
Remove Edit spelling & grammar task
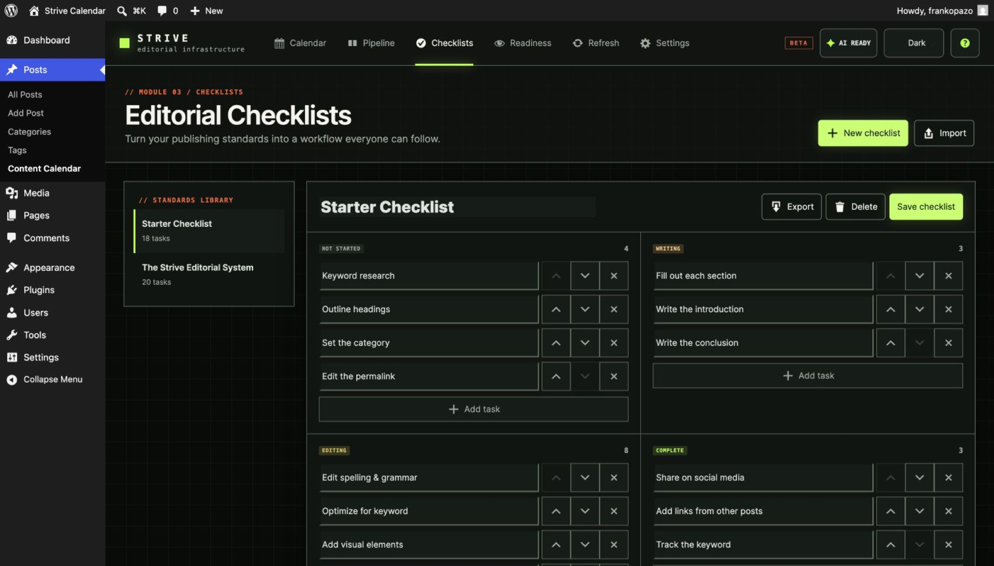(x=614, y=477)
